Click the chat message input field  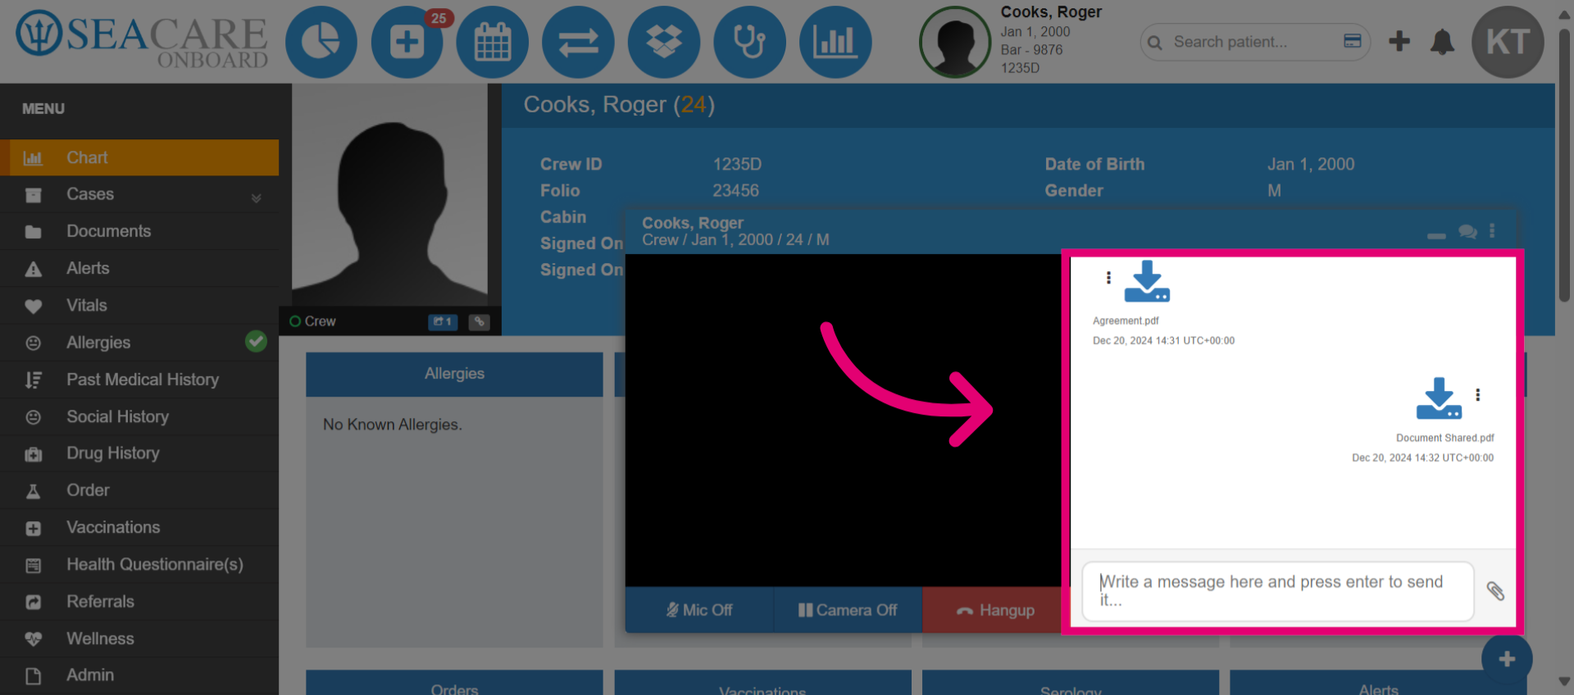[1278, 591]
